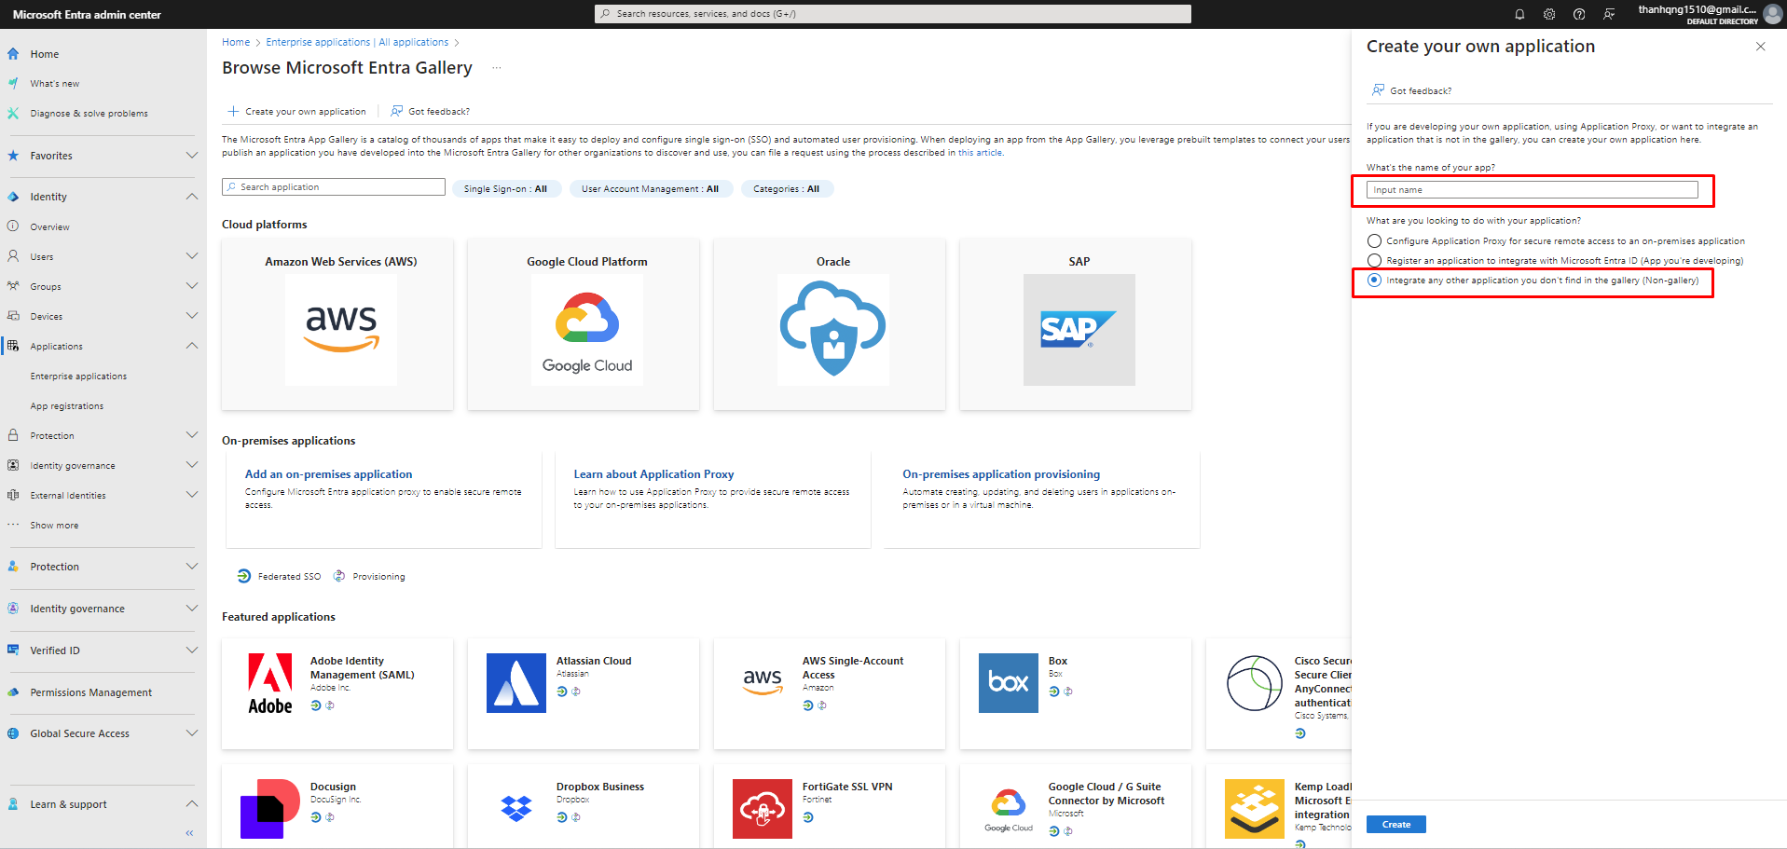Click the Learn & support icon
1787x849 pixels.
pos(13,804)
